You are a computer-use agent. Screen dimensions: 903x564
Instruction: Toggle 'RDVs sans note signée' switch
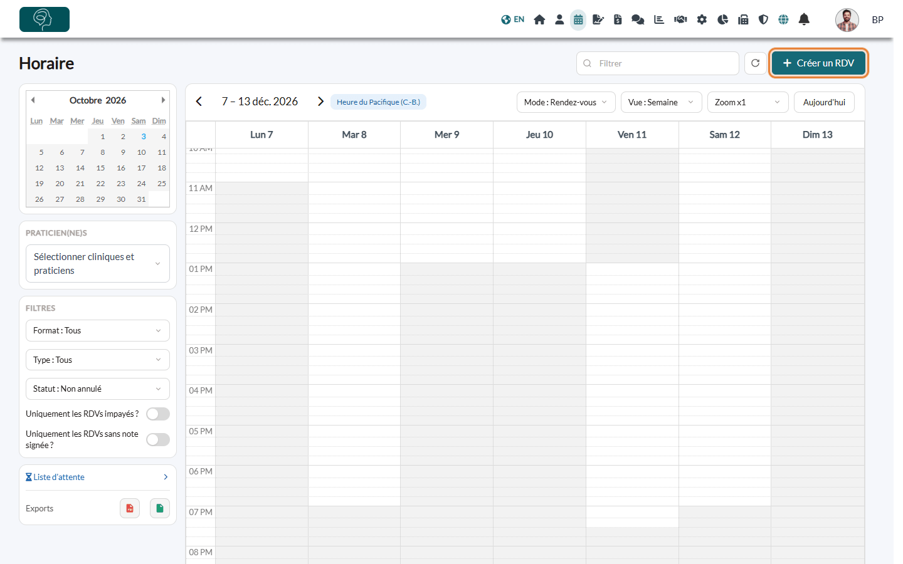[158, 440]
